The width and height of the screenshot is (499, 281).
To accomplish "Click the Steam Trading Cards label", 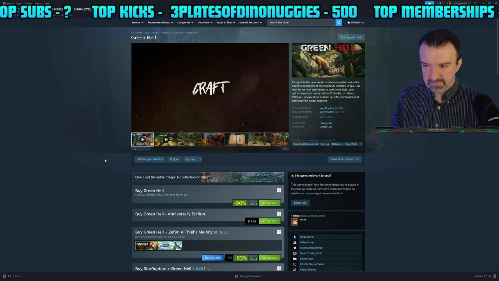I will click(311, 253).
